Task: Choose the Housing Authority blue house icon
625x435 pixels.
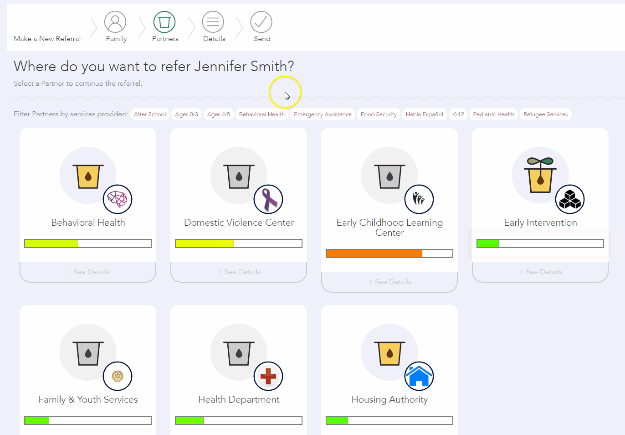Action: (419, 376)
